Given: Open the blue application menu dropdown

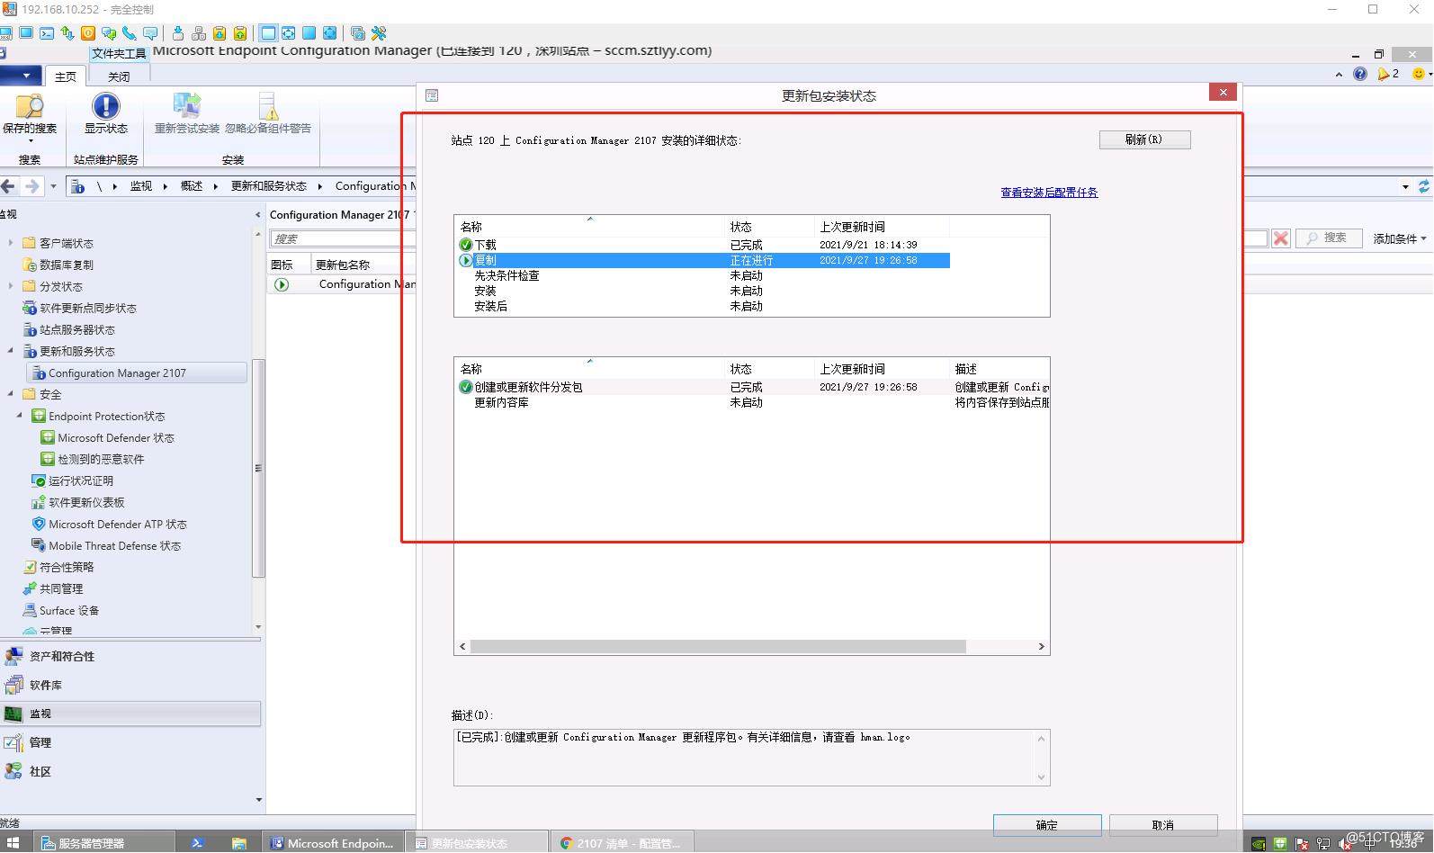Looking at the screenshot, I should click(20, 76).
